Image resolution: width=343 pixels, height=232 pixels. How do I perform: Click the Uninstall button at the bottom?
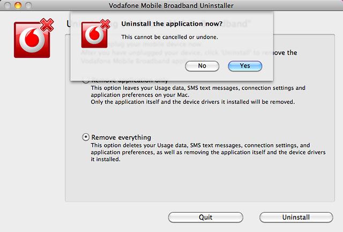coord(296,217)
